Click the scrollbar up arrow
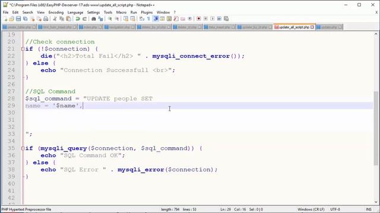This screenshot has height=213, width=380. [376, 34]
